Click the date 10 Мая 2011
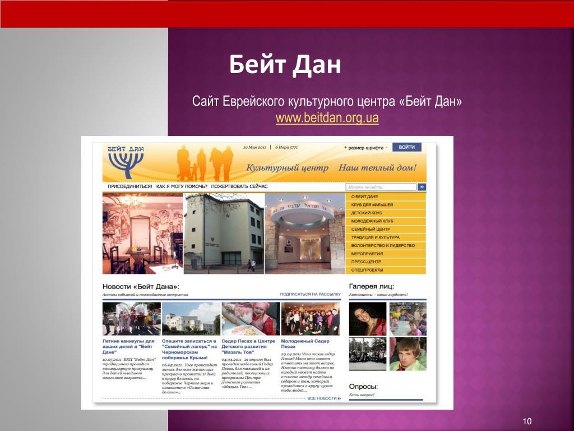The width and height of the screenshot is (574, 431). point(255,148)
